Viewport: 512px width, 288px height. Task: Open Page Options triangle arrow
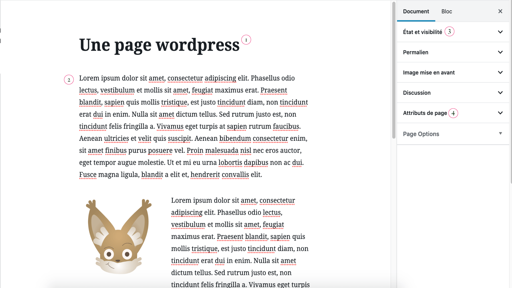[x=500, y=133]
